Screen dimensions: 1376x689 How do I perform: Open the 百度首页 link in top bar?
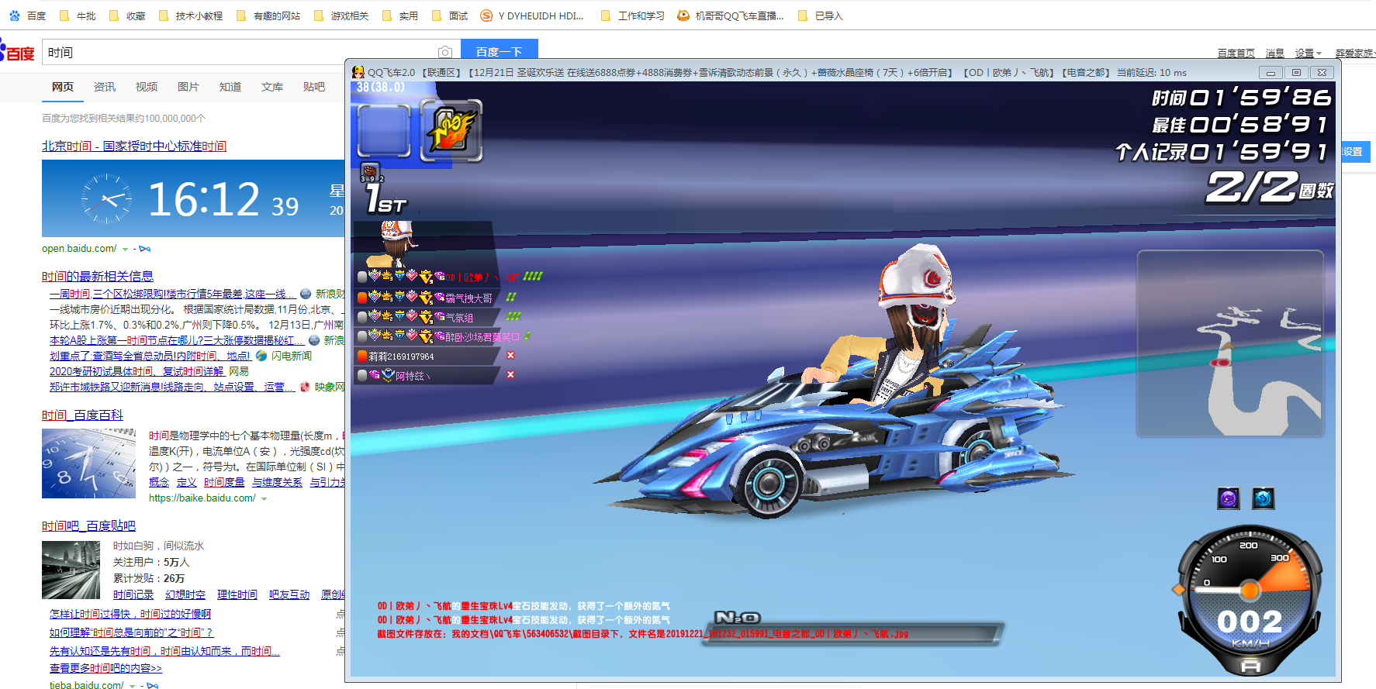pos(1236,53)
